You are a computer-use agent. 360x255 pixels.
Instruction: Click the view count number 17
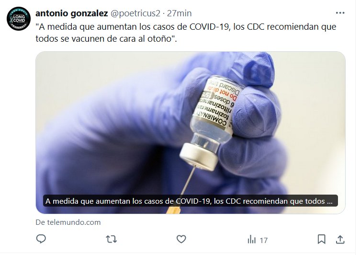(x=264, y=241)
